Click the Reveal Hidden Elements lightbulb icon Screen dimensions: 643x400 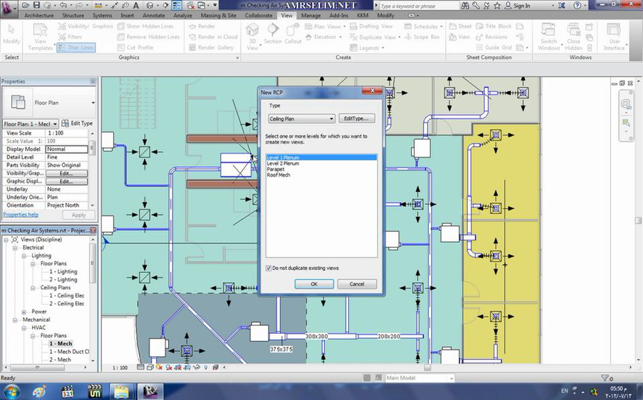pos(206,367)
